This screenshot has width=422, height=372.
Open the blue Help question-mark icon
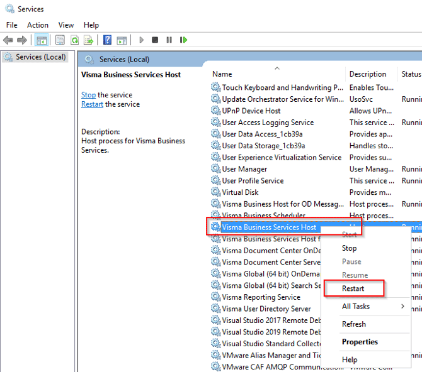[x=107, y=40]
